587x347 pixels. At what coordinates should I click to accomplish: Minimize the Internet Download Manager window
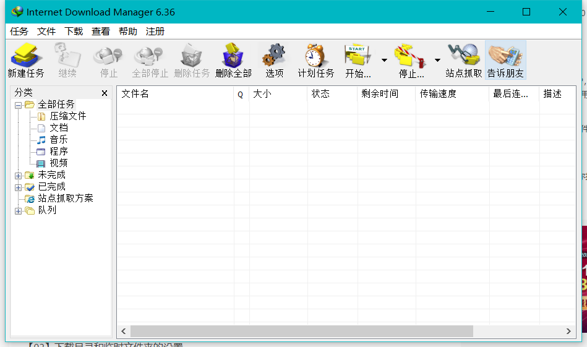pos(491,12)
